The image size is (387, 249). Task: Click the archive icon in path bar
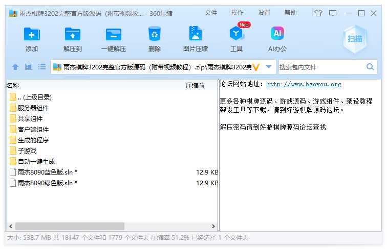coord(57,67)
